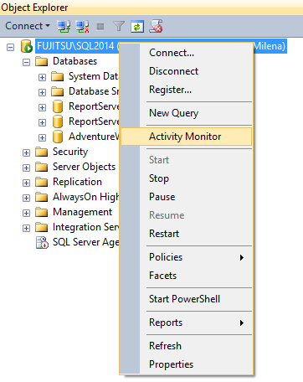The image size is (303, 382).
Task: Choose Stop from the context menu
Action: [x=187, y=178]
